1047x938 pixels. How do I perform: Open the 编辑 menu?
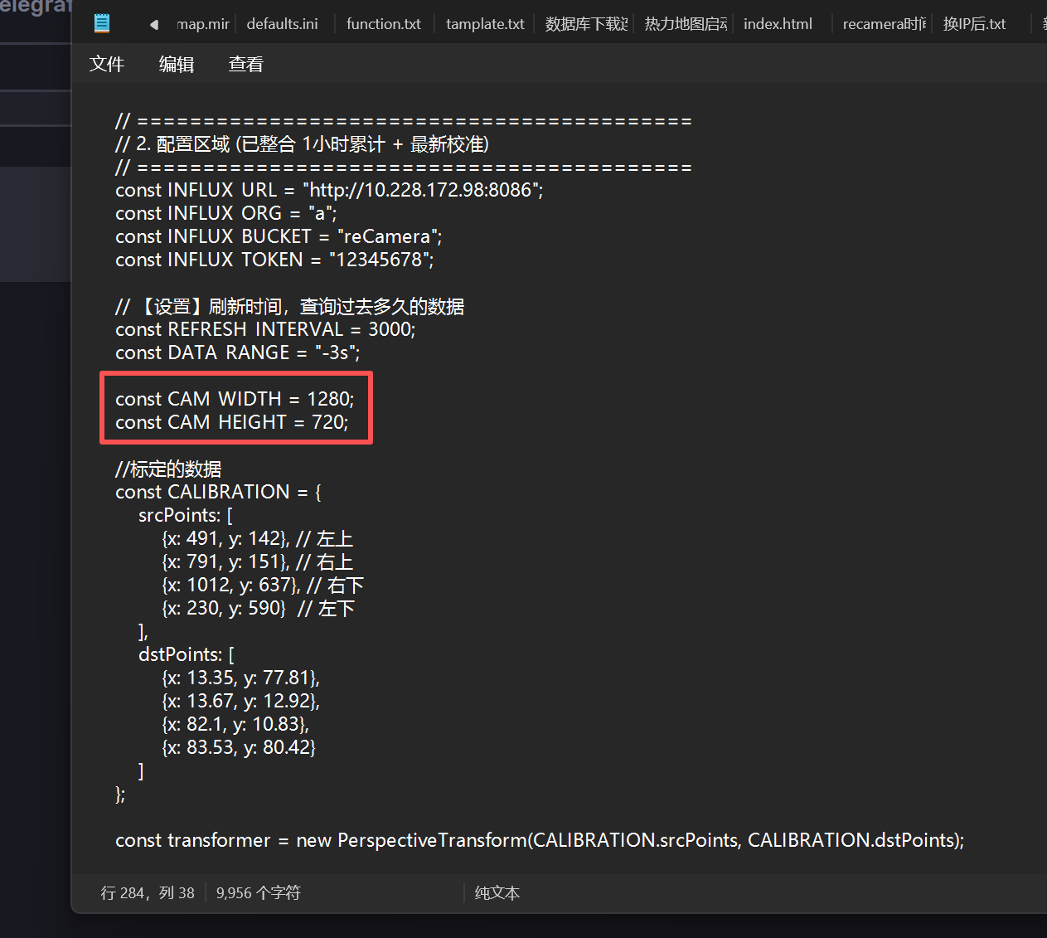pos(177,65)
